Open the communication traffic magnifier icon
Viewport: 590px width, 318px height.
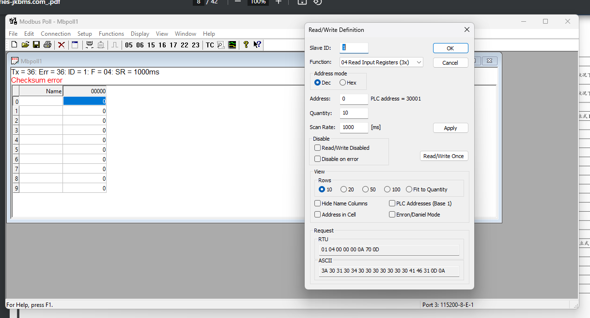(x=221, y=45)
